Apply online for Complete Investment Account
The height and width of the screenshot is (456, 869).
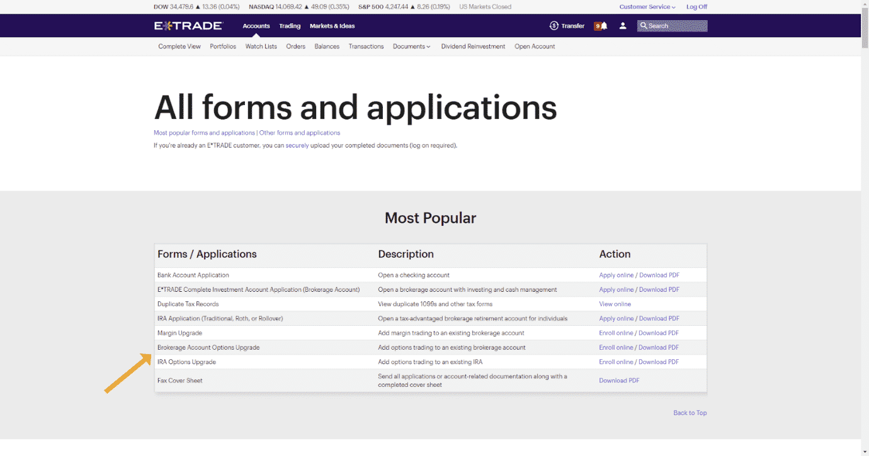[616, 290]
